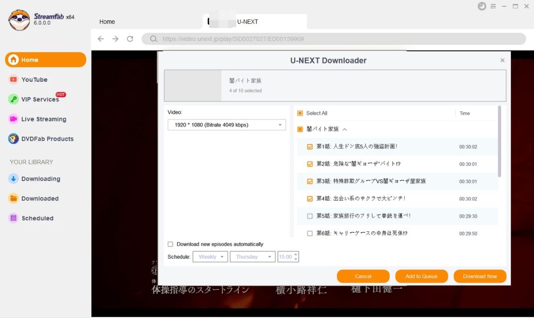534x318 pixels.
Task: Click the 00:29:50 duration of 第6話
Action: tap(468, 234)
